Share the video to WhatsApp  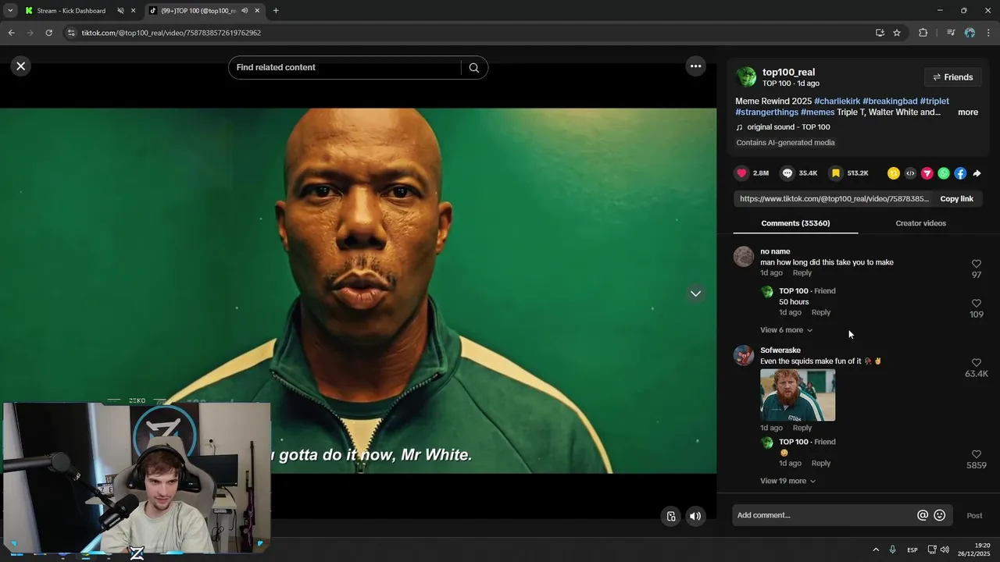click(944, 173)
